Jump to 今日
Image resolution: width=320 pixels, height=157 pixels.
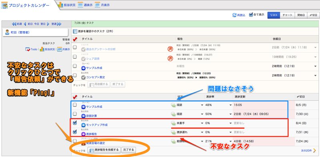tap(36, 24)
